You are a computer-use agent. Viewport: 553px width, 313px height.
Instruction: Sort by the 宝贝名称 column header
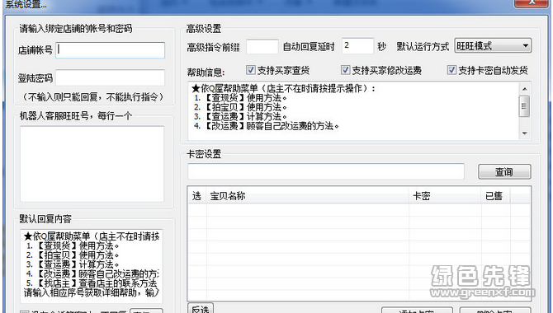(308, 196)
